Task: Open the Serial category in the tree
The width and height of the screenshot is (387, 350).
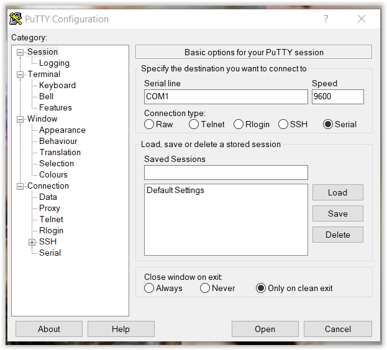Action: (50, 253)
